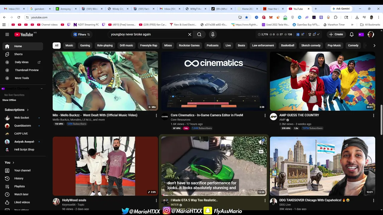This screenshot has width=383, height=215.
Task: Click the chat bubble icon in the stats bar
Action: click(x=314, y=34)
